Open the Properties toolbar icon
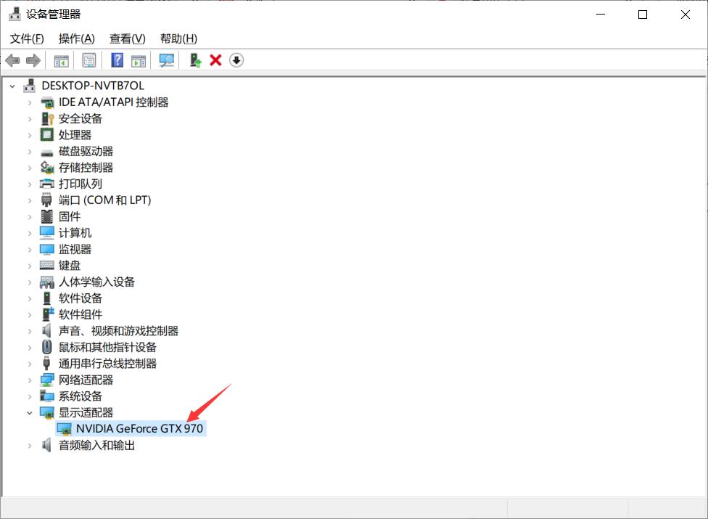708x519 pixels. [88, 60]
